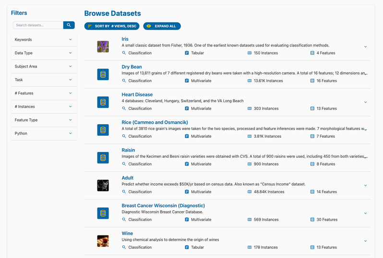Expand the Feature Type filter

[x=44, y=120]
